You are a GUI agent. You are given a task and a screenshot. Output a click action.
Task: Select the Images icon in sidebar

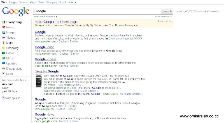point(3,33)
